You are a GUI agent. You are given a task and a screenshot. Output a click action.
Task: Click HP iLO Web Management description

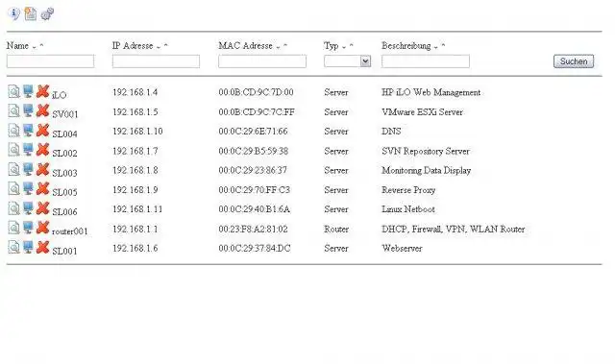(431, 92)
